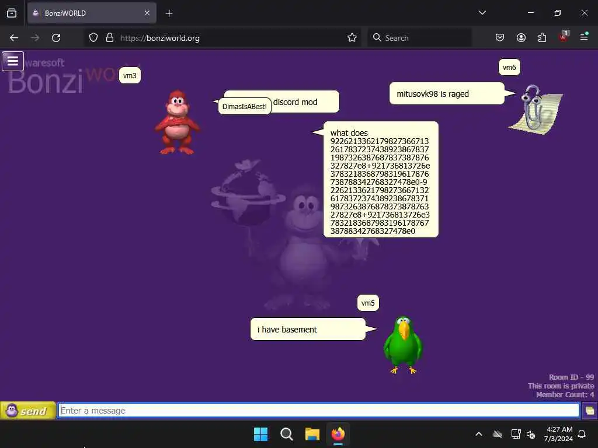
Task: Open File Explorer from the taskbar
Action: pos(312,434)
